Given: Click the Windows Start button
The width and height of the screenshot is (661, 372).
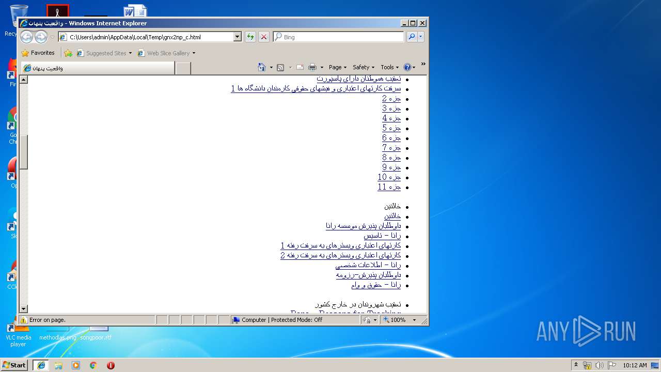Looking at the screenshot, I should pos(14,365).
